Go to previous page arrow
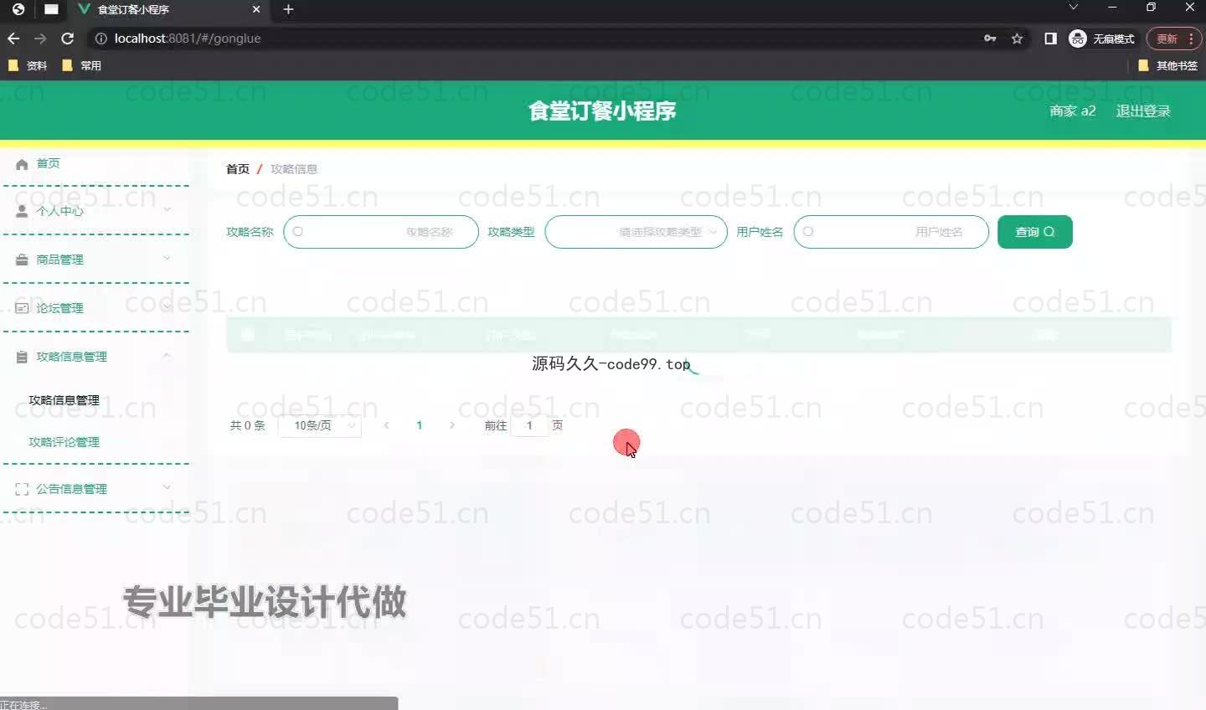Image resolution: width=1206 pixels, height=710 pixels. pos(386,425)
